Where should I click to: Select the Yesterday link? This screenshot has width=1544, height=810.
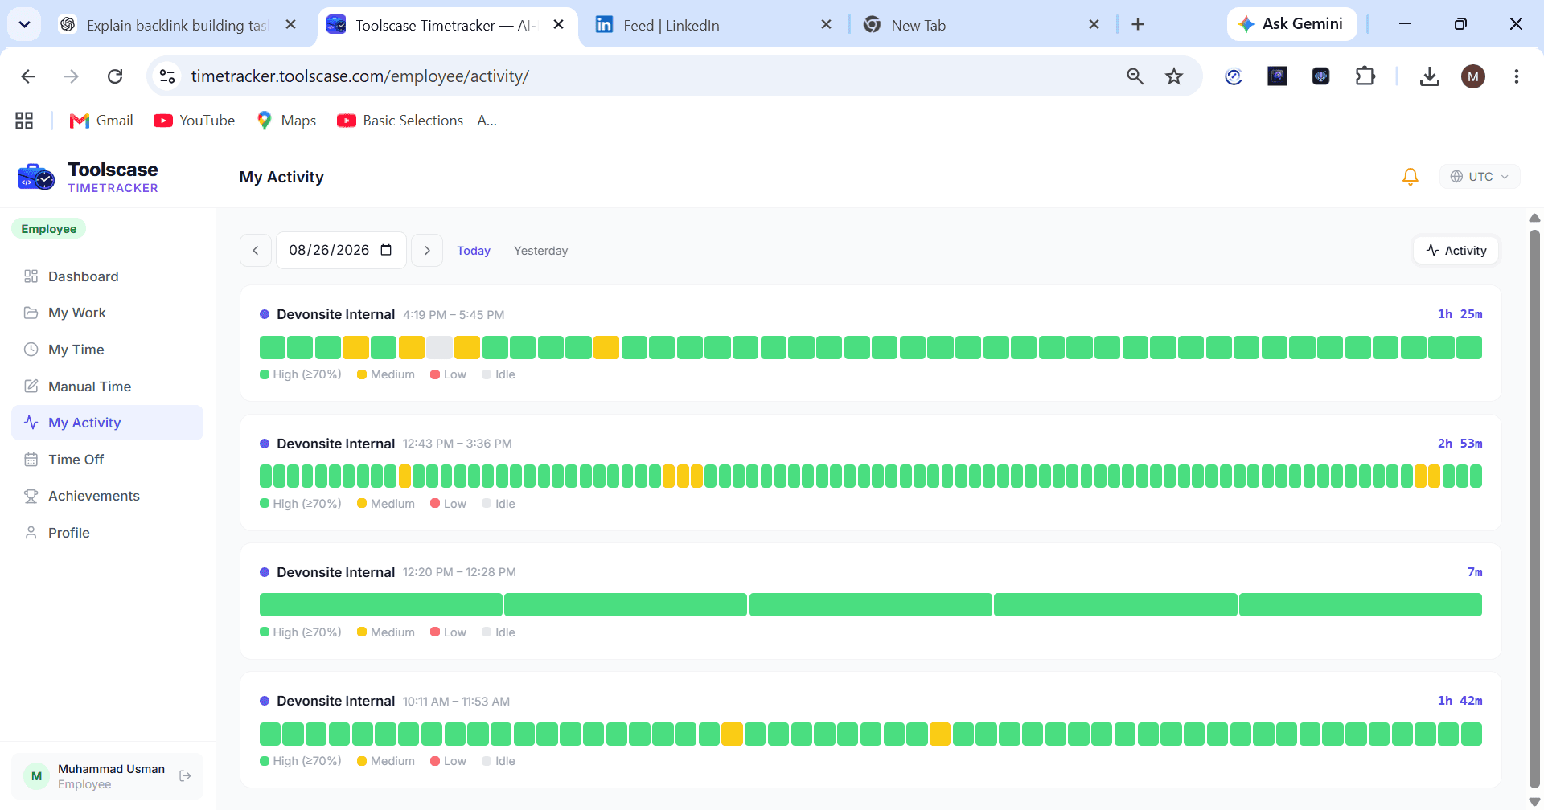(x=541, y=251)
